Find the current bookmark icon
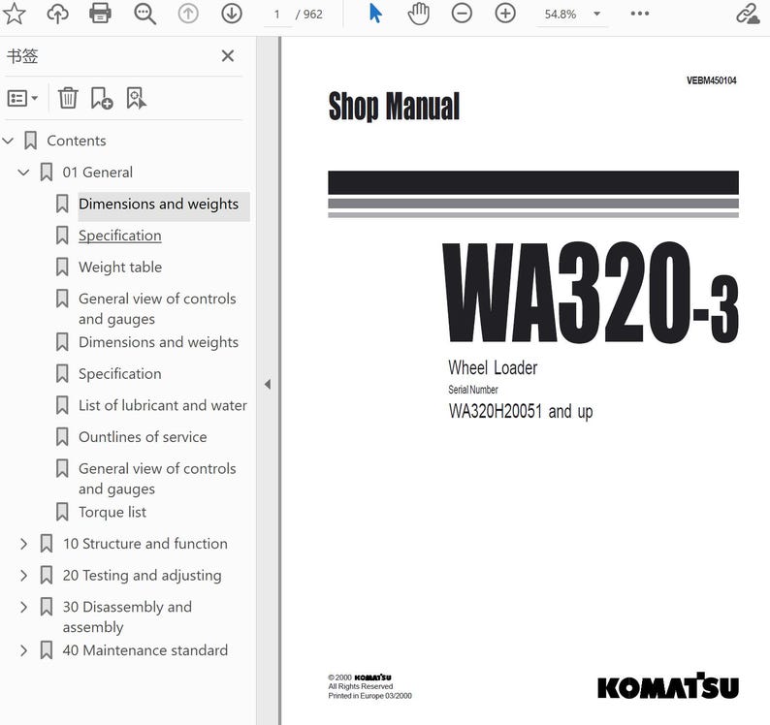Viewport: 770px width, 725px height. 136,98
